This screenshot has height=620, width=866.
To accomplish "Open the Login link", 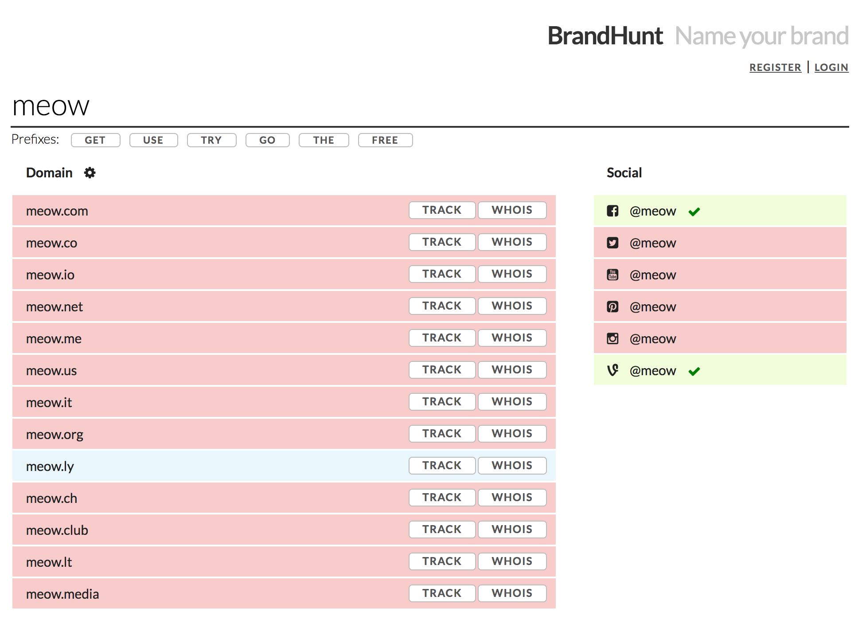I will click(x=831, y=67).
